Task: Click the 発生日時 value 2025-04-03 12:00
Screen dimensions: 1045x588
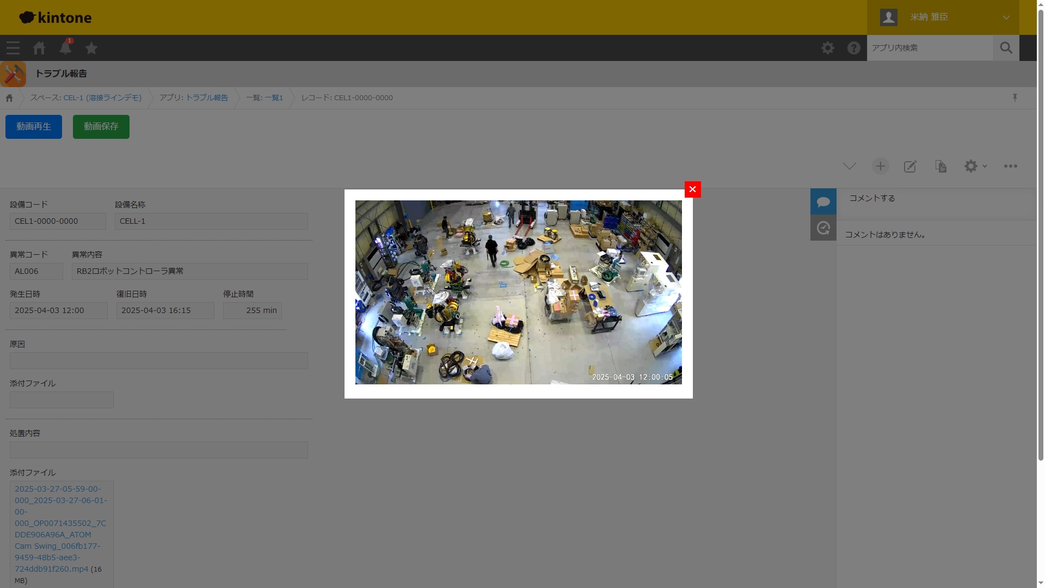Action: pyautogui.click(x=59, y=311)
